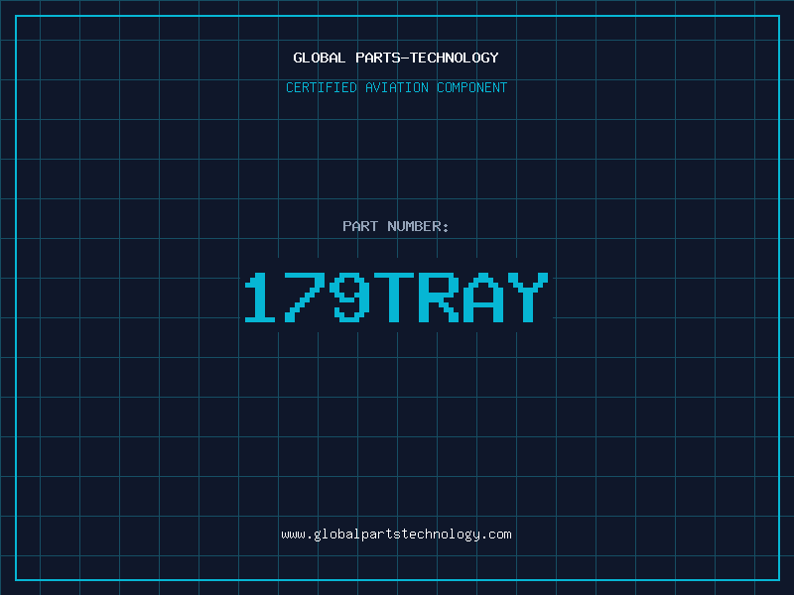
Task: Select the part number 179TRAY
Action: (396, 297)
